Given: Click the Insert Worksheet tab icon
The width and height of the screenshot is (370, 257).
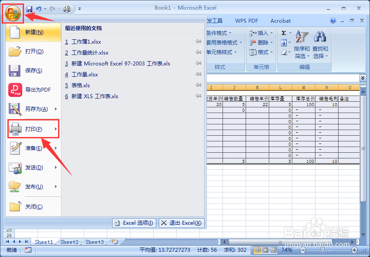Looking at the screenshot, I should click(x=115, y=242).
